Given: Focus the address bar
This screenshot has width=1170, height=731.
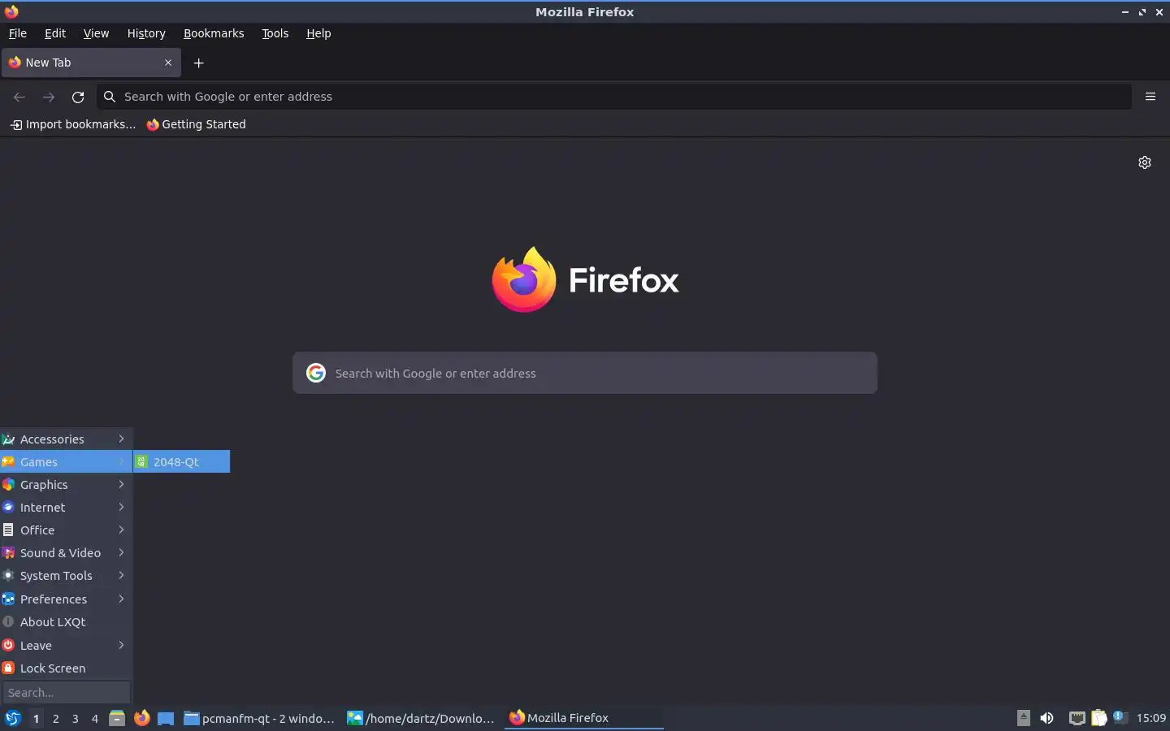Looking at the screenshot, I should [x=614, y=97].
